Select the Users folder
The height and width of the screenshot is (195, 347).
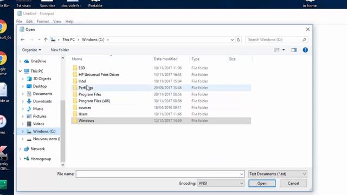(83, 114)
